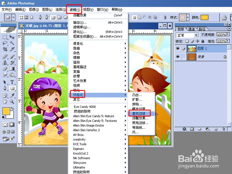This screenshot has height=174, width=232.
Task: Expand the 艺术效果 submenu
Action: (98, 81)
